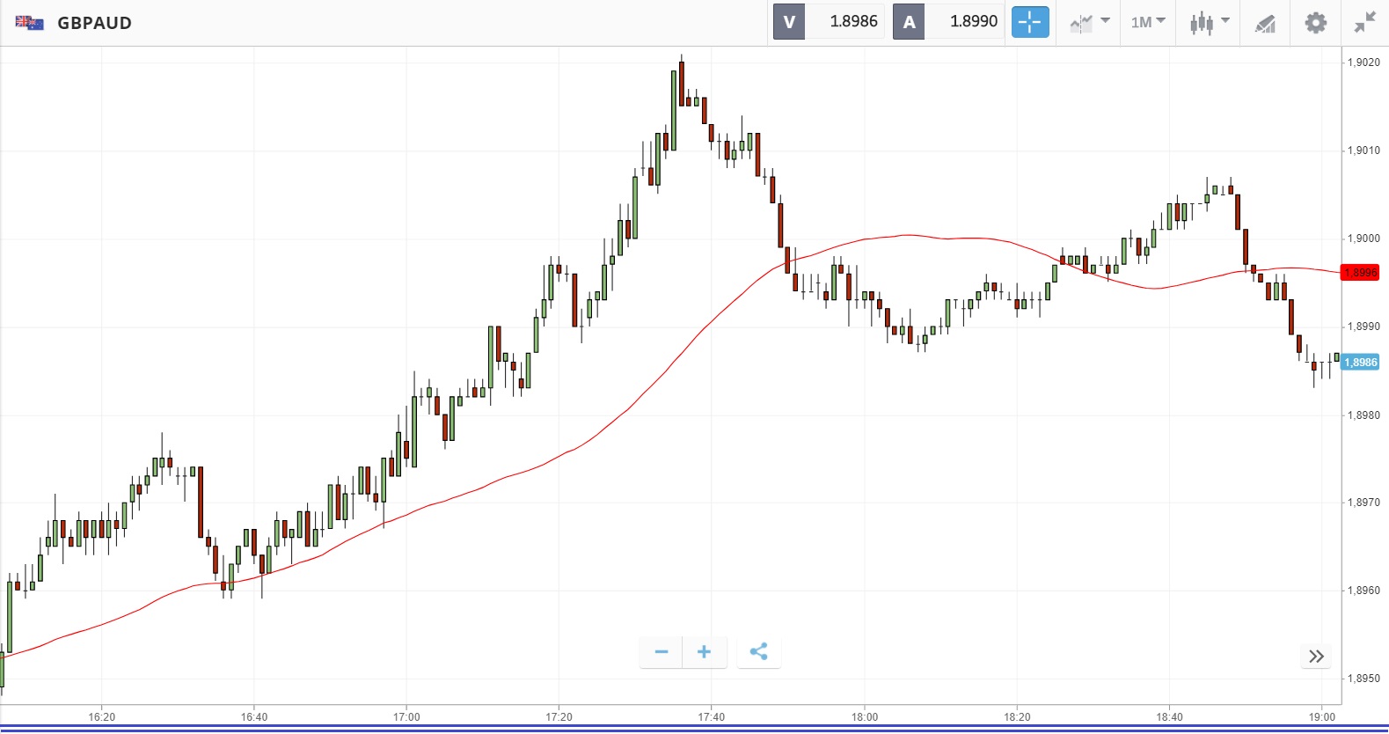
Task: Select the GBPAUD symbol title
Action: (x=94, y=23)
